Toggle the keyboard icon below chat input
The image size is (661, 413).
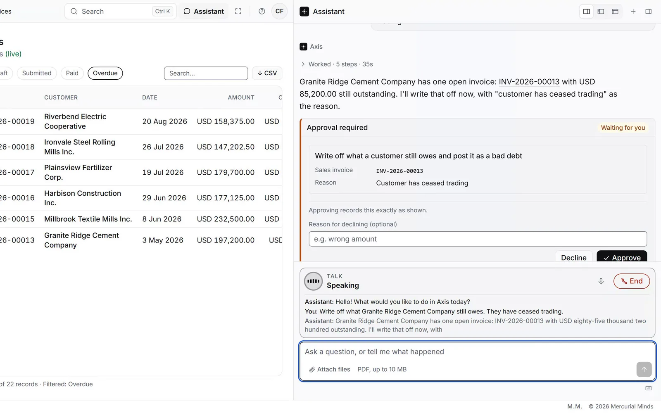648,388
